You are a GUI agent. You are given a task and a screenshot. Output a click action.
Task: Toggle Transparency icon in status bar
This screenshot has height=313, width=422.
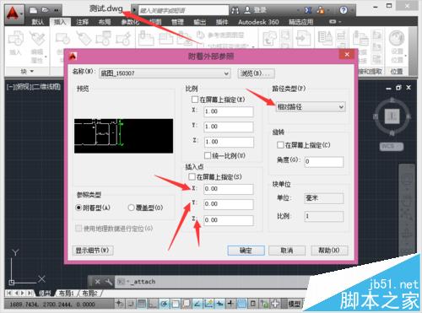click(x=241, y=304)
